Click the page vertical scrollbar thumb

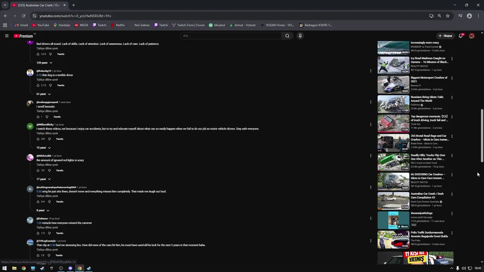pos(482,136)
